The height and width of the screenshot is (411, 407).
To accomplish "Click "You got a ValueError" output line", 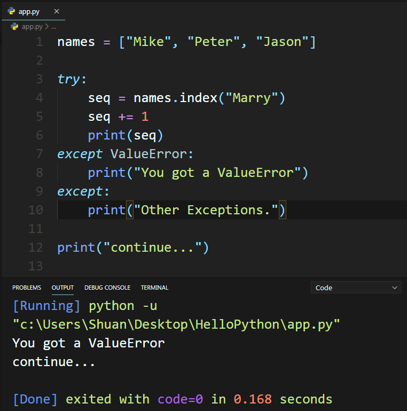I will (x=89, y=343).
